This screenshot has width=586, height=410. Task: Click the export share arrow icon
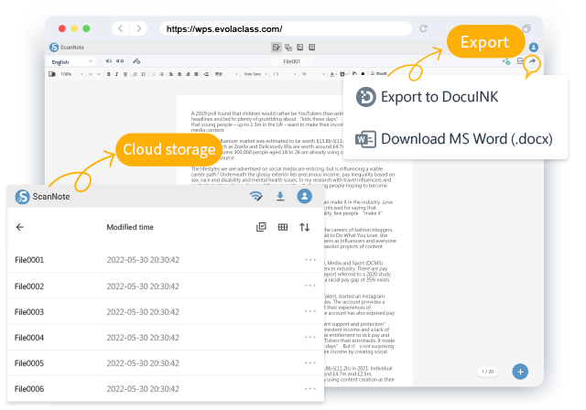tap(532, 61)
